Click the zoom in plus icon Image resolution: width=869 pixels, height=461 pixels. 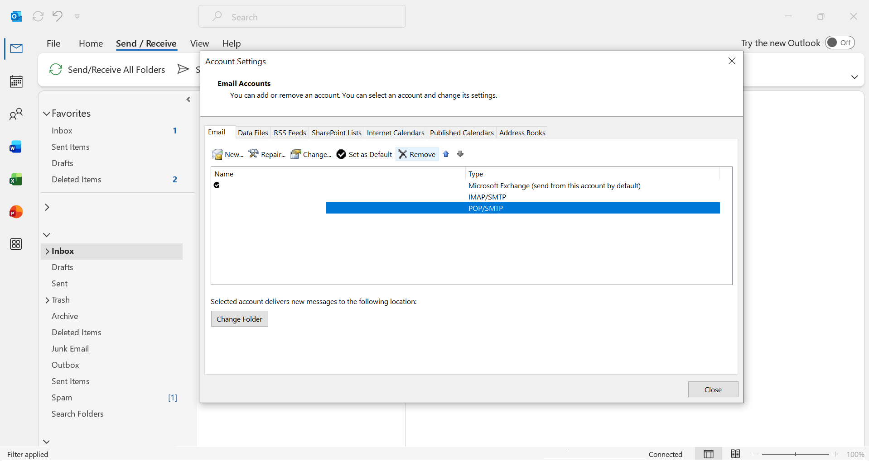[x=835, y=454]
